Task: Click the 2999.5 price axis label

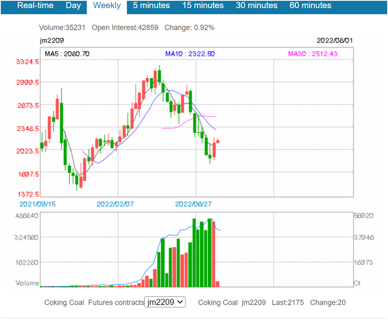Action: point(27,82)
